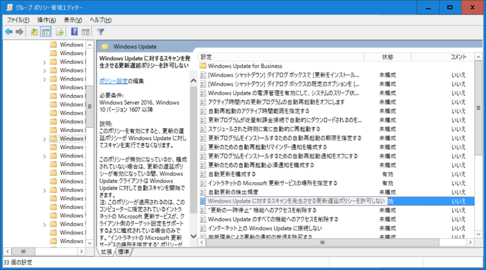
Task: Click policy icon beside Windows Update の電源管理 row
Action: coord(203,93)
